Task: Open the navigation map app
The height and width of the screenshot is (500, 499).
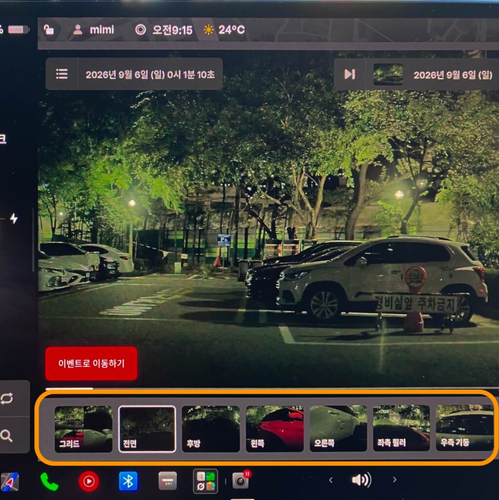Action: tap(10, 481)
